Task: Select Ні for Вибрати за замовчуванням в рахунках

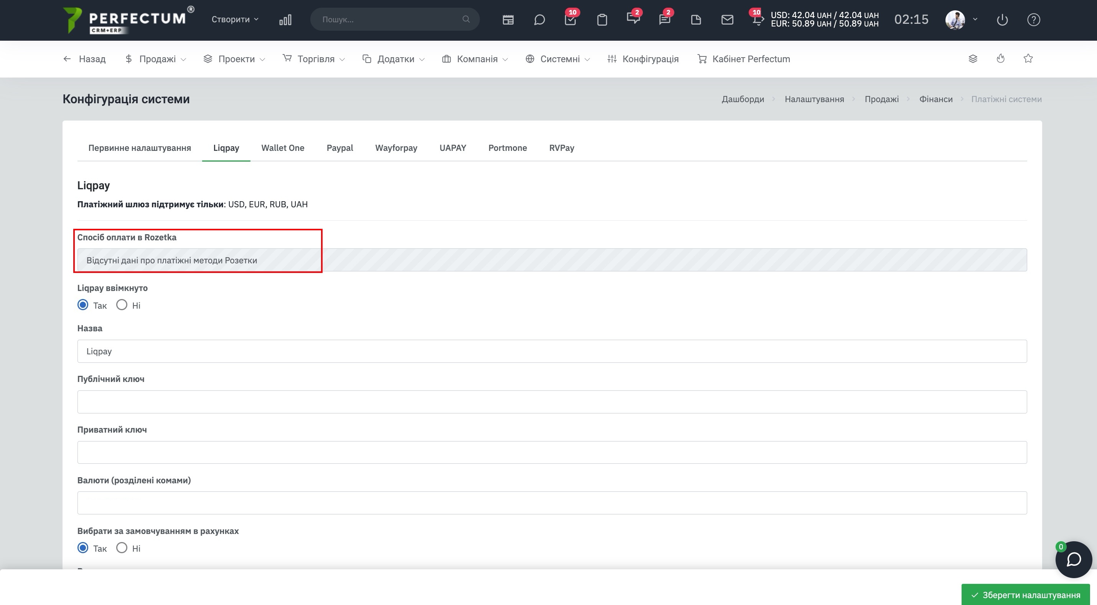Action: click(122, 548)
